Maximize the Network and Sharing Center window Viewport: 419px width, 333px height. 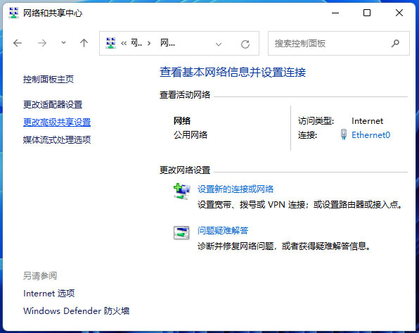[367, 13]
